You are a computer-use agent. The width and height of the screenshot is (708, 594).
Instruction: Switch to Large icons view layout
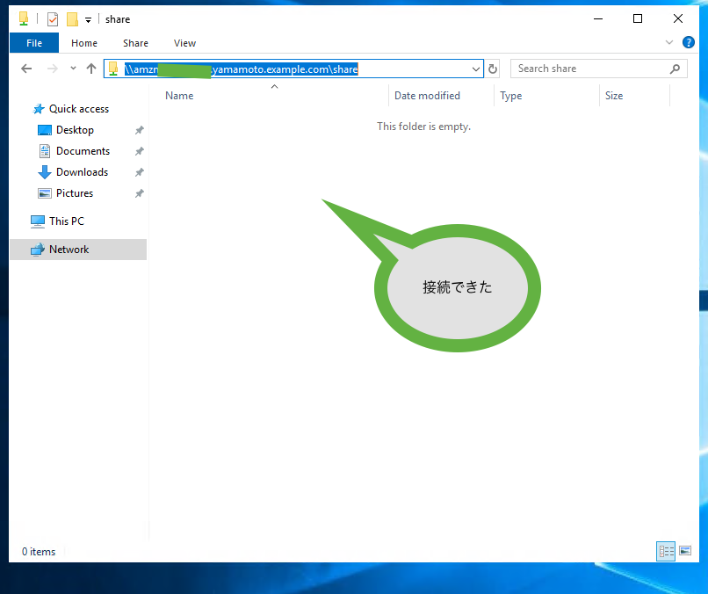click(685, 551)
